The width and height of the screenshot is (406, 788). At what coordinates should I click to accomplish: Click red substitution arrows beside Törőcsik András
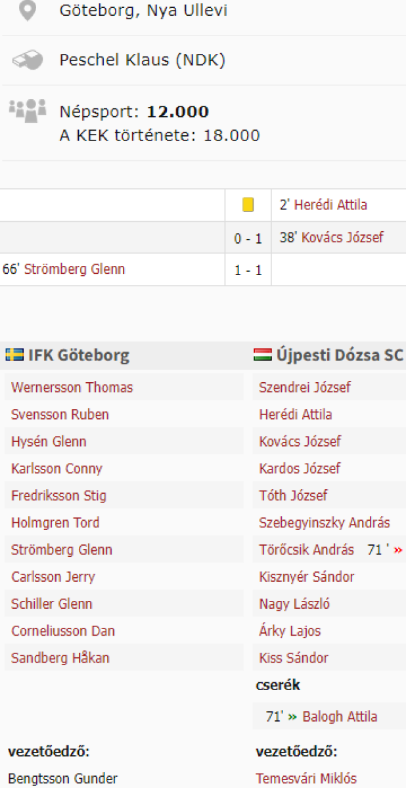click(x=397, y=550)
